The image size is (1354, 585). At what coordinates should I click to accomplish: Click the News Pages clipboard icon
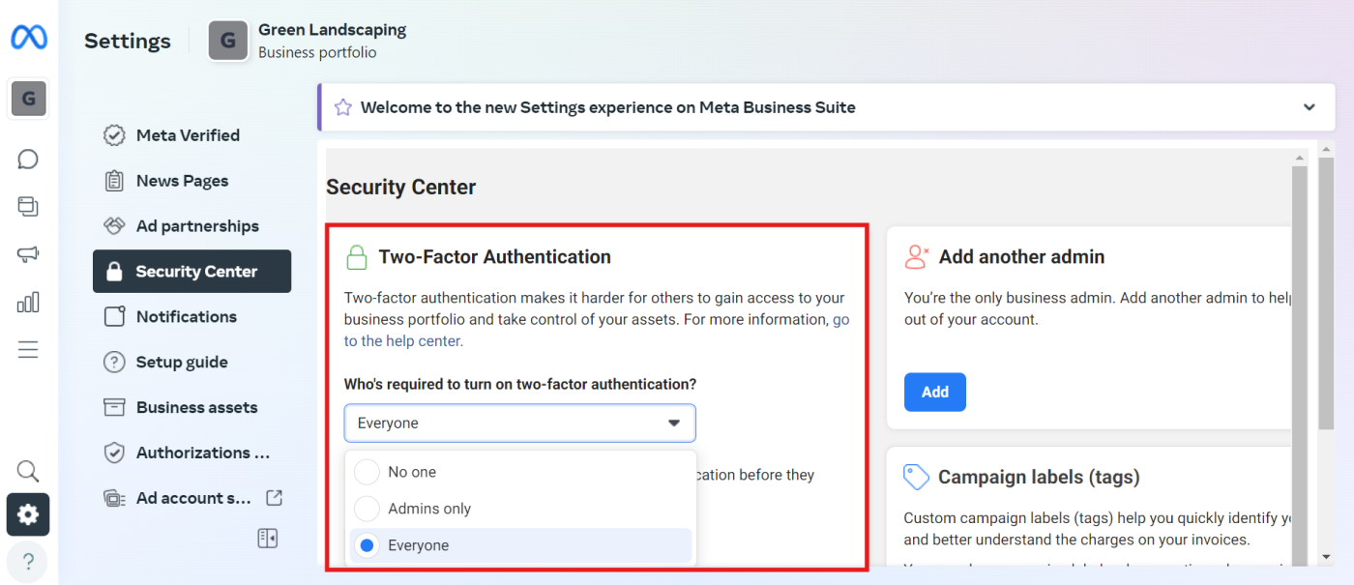[114, 181]
